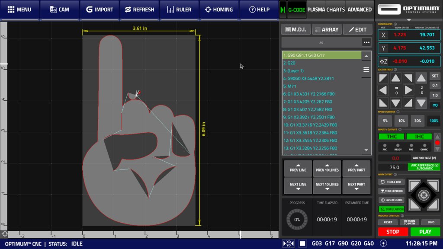Open the ARRAY tool
This screenshot has height=249, width=443.
(x=327, y=29)
